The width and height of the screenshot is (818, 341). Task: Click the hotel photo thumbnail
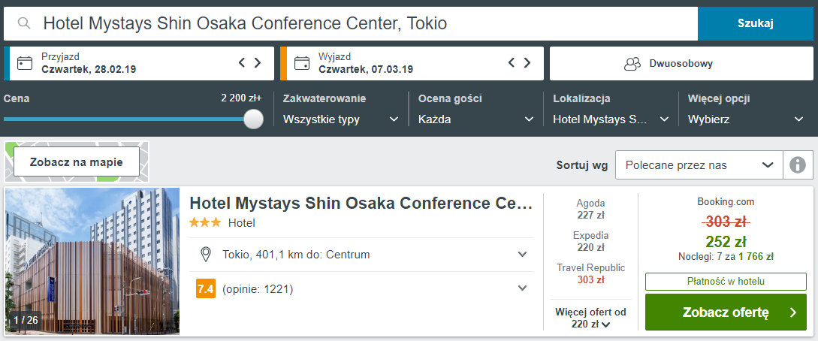[92, 261]
